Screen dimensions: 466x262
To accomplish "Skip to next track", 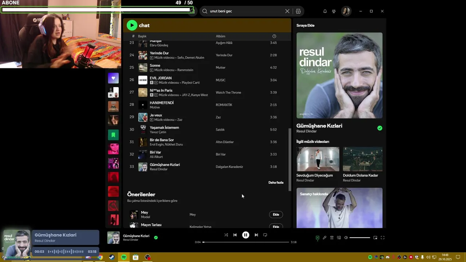I will (x=256, y=235).
